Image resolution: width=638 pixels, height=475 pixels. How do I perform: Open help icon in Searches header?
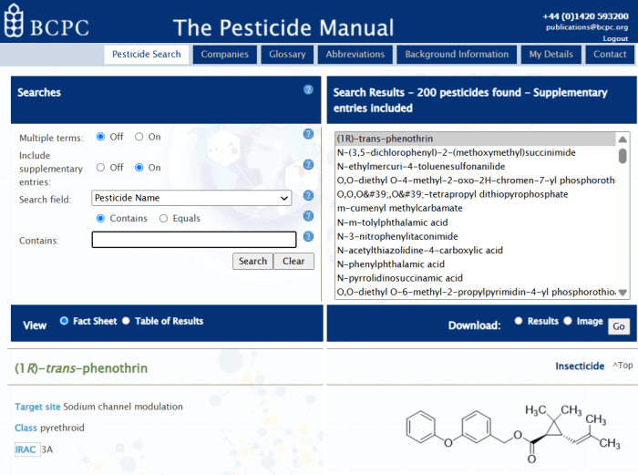pyautogui.click(x=308, y=89)
